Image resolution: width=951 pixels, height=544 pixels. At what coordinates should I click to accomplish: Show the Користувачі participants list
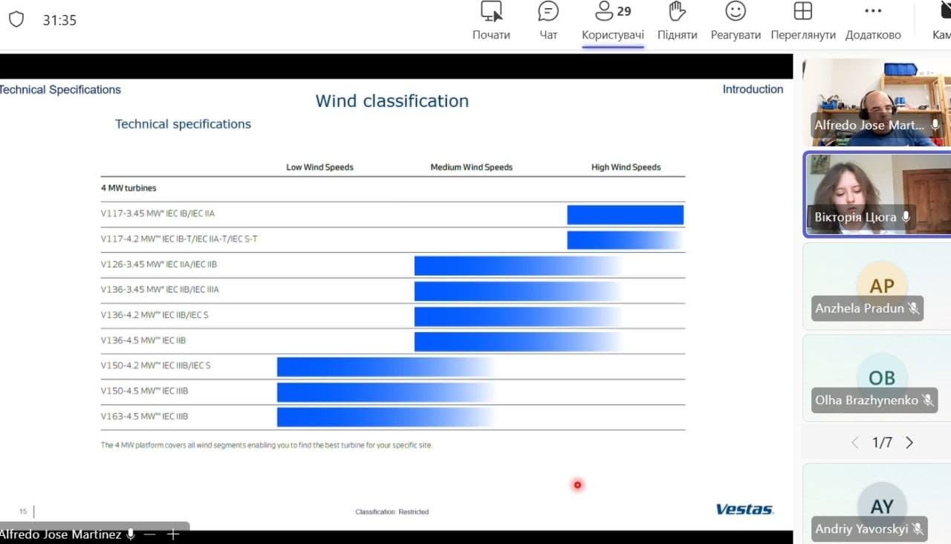click(x=613, y=22)
